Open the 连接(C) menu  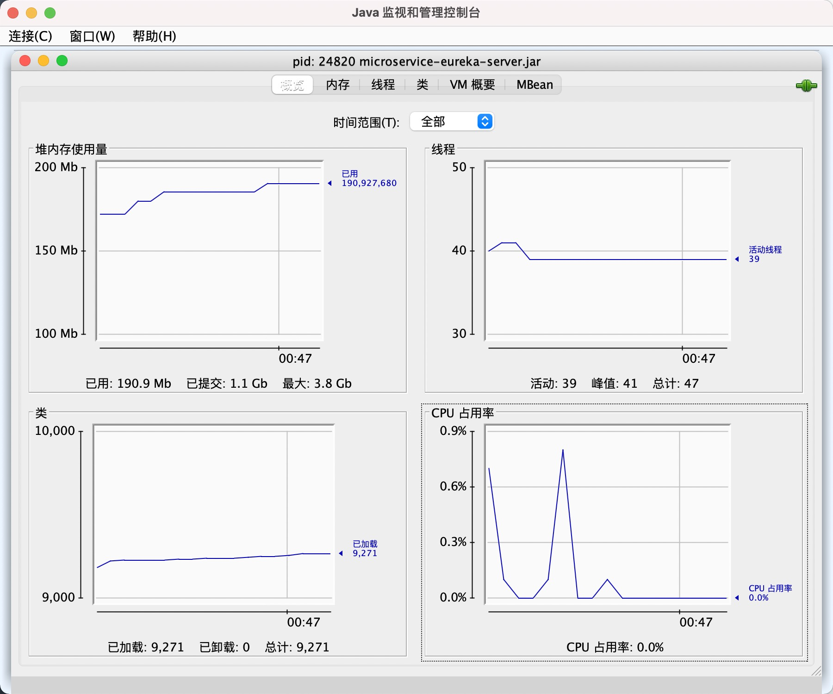pos(31,36)
